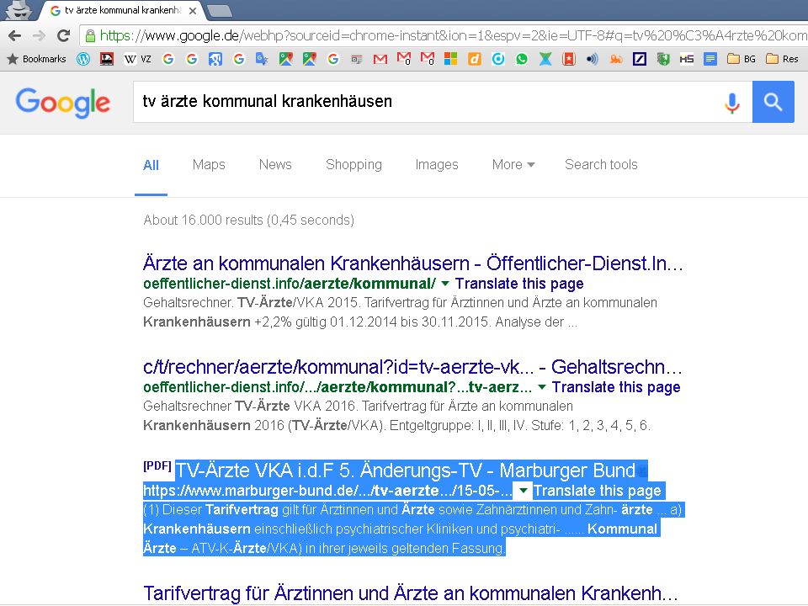Open the sound waves bookmark icon
The height and width of the screenshot is (606, 808).
click(593, 59)
